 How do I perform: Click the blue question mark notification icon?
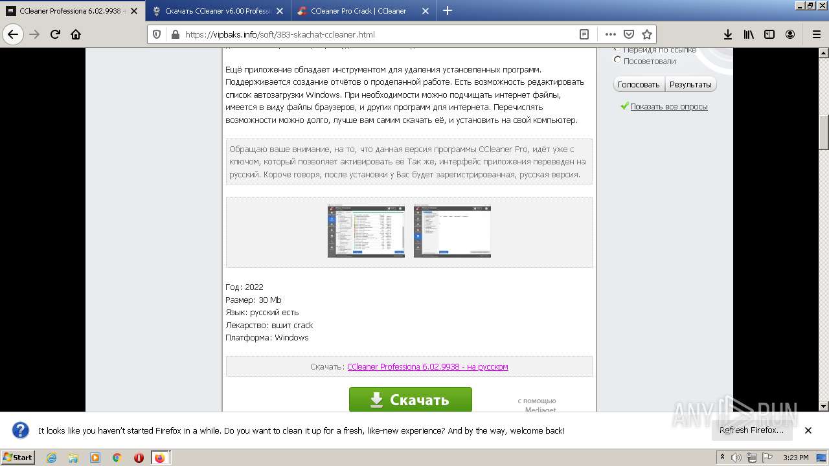[x=21, y=430]
